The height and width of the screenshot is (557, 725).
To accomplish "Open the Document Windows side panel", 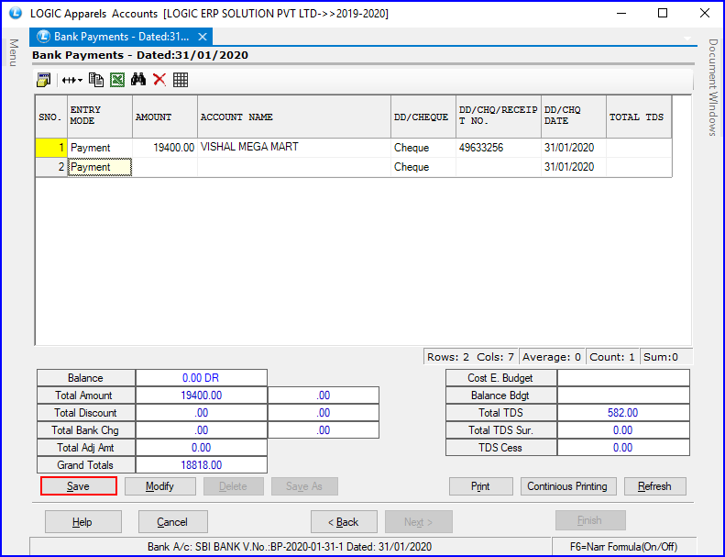I will click(713, 87).
